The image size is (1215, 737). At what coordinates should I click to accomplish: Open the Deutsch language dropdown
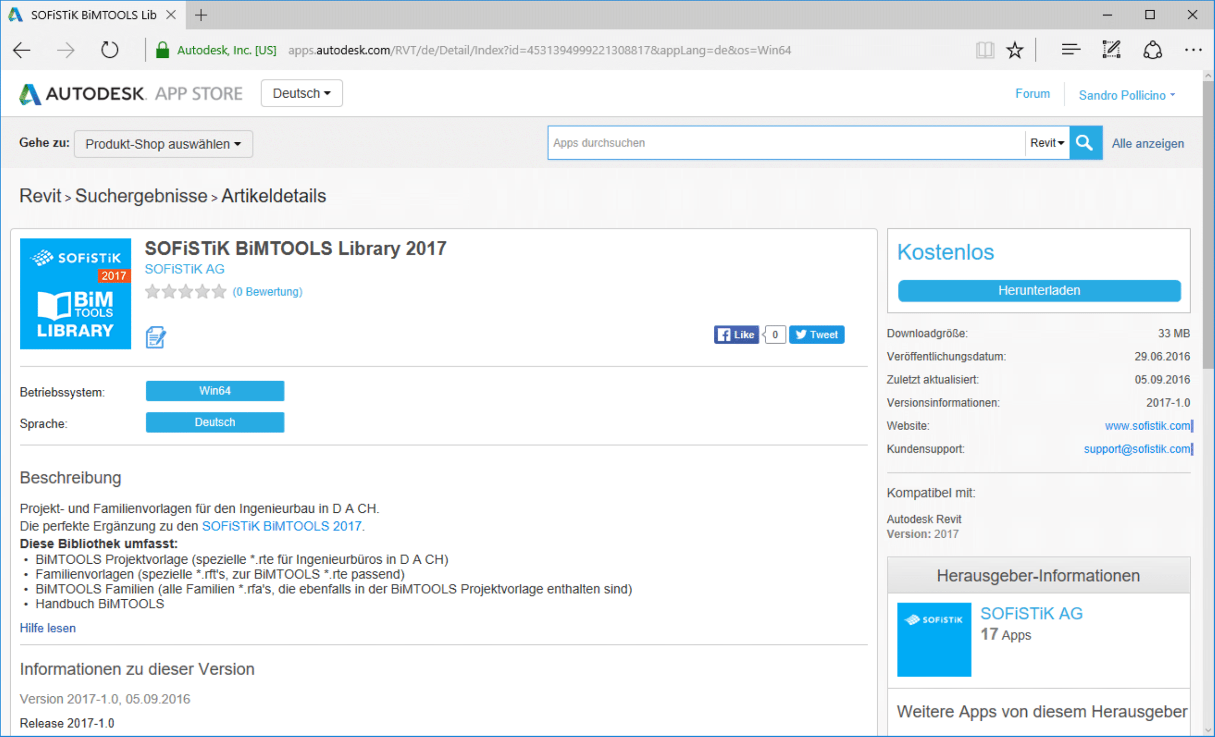pos(301,94)
